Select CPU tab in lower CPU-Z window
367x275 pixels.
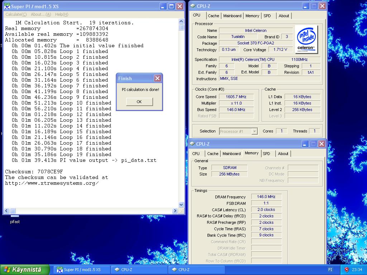pyautogui.click(x=196, y=154)
